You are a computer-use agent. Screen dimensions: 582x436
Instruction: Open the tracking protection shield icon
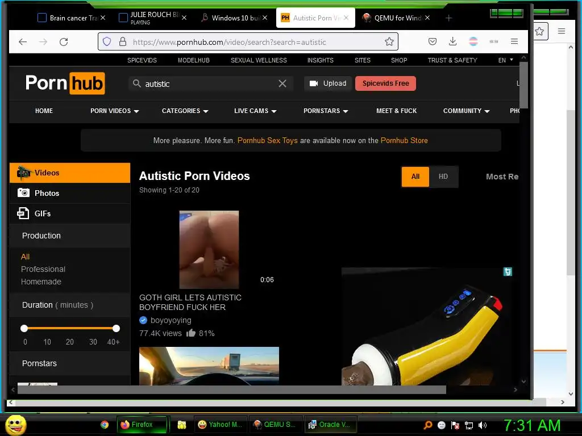coord(107,41)
